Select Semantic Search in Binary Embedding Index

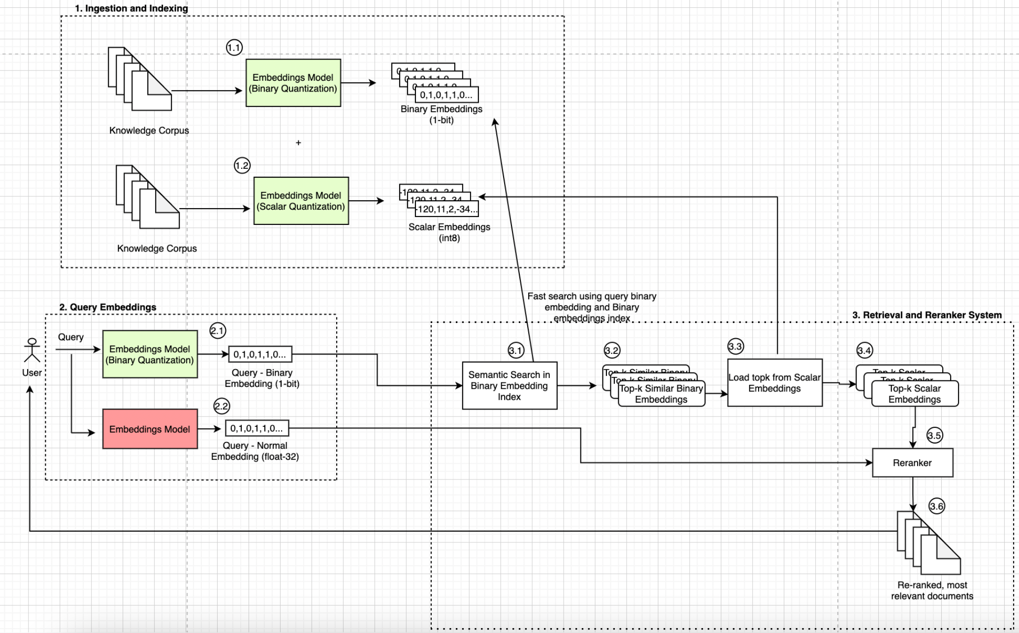tap(509, 386)
